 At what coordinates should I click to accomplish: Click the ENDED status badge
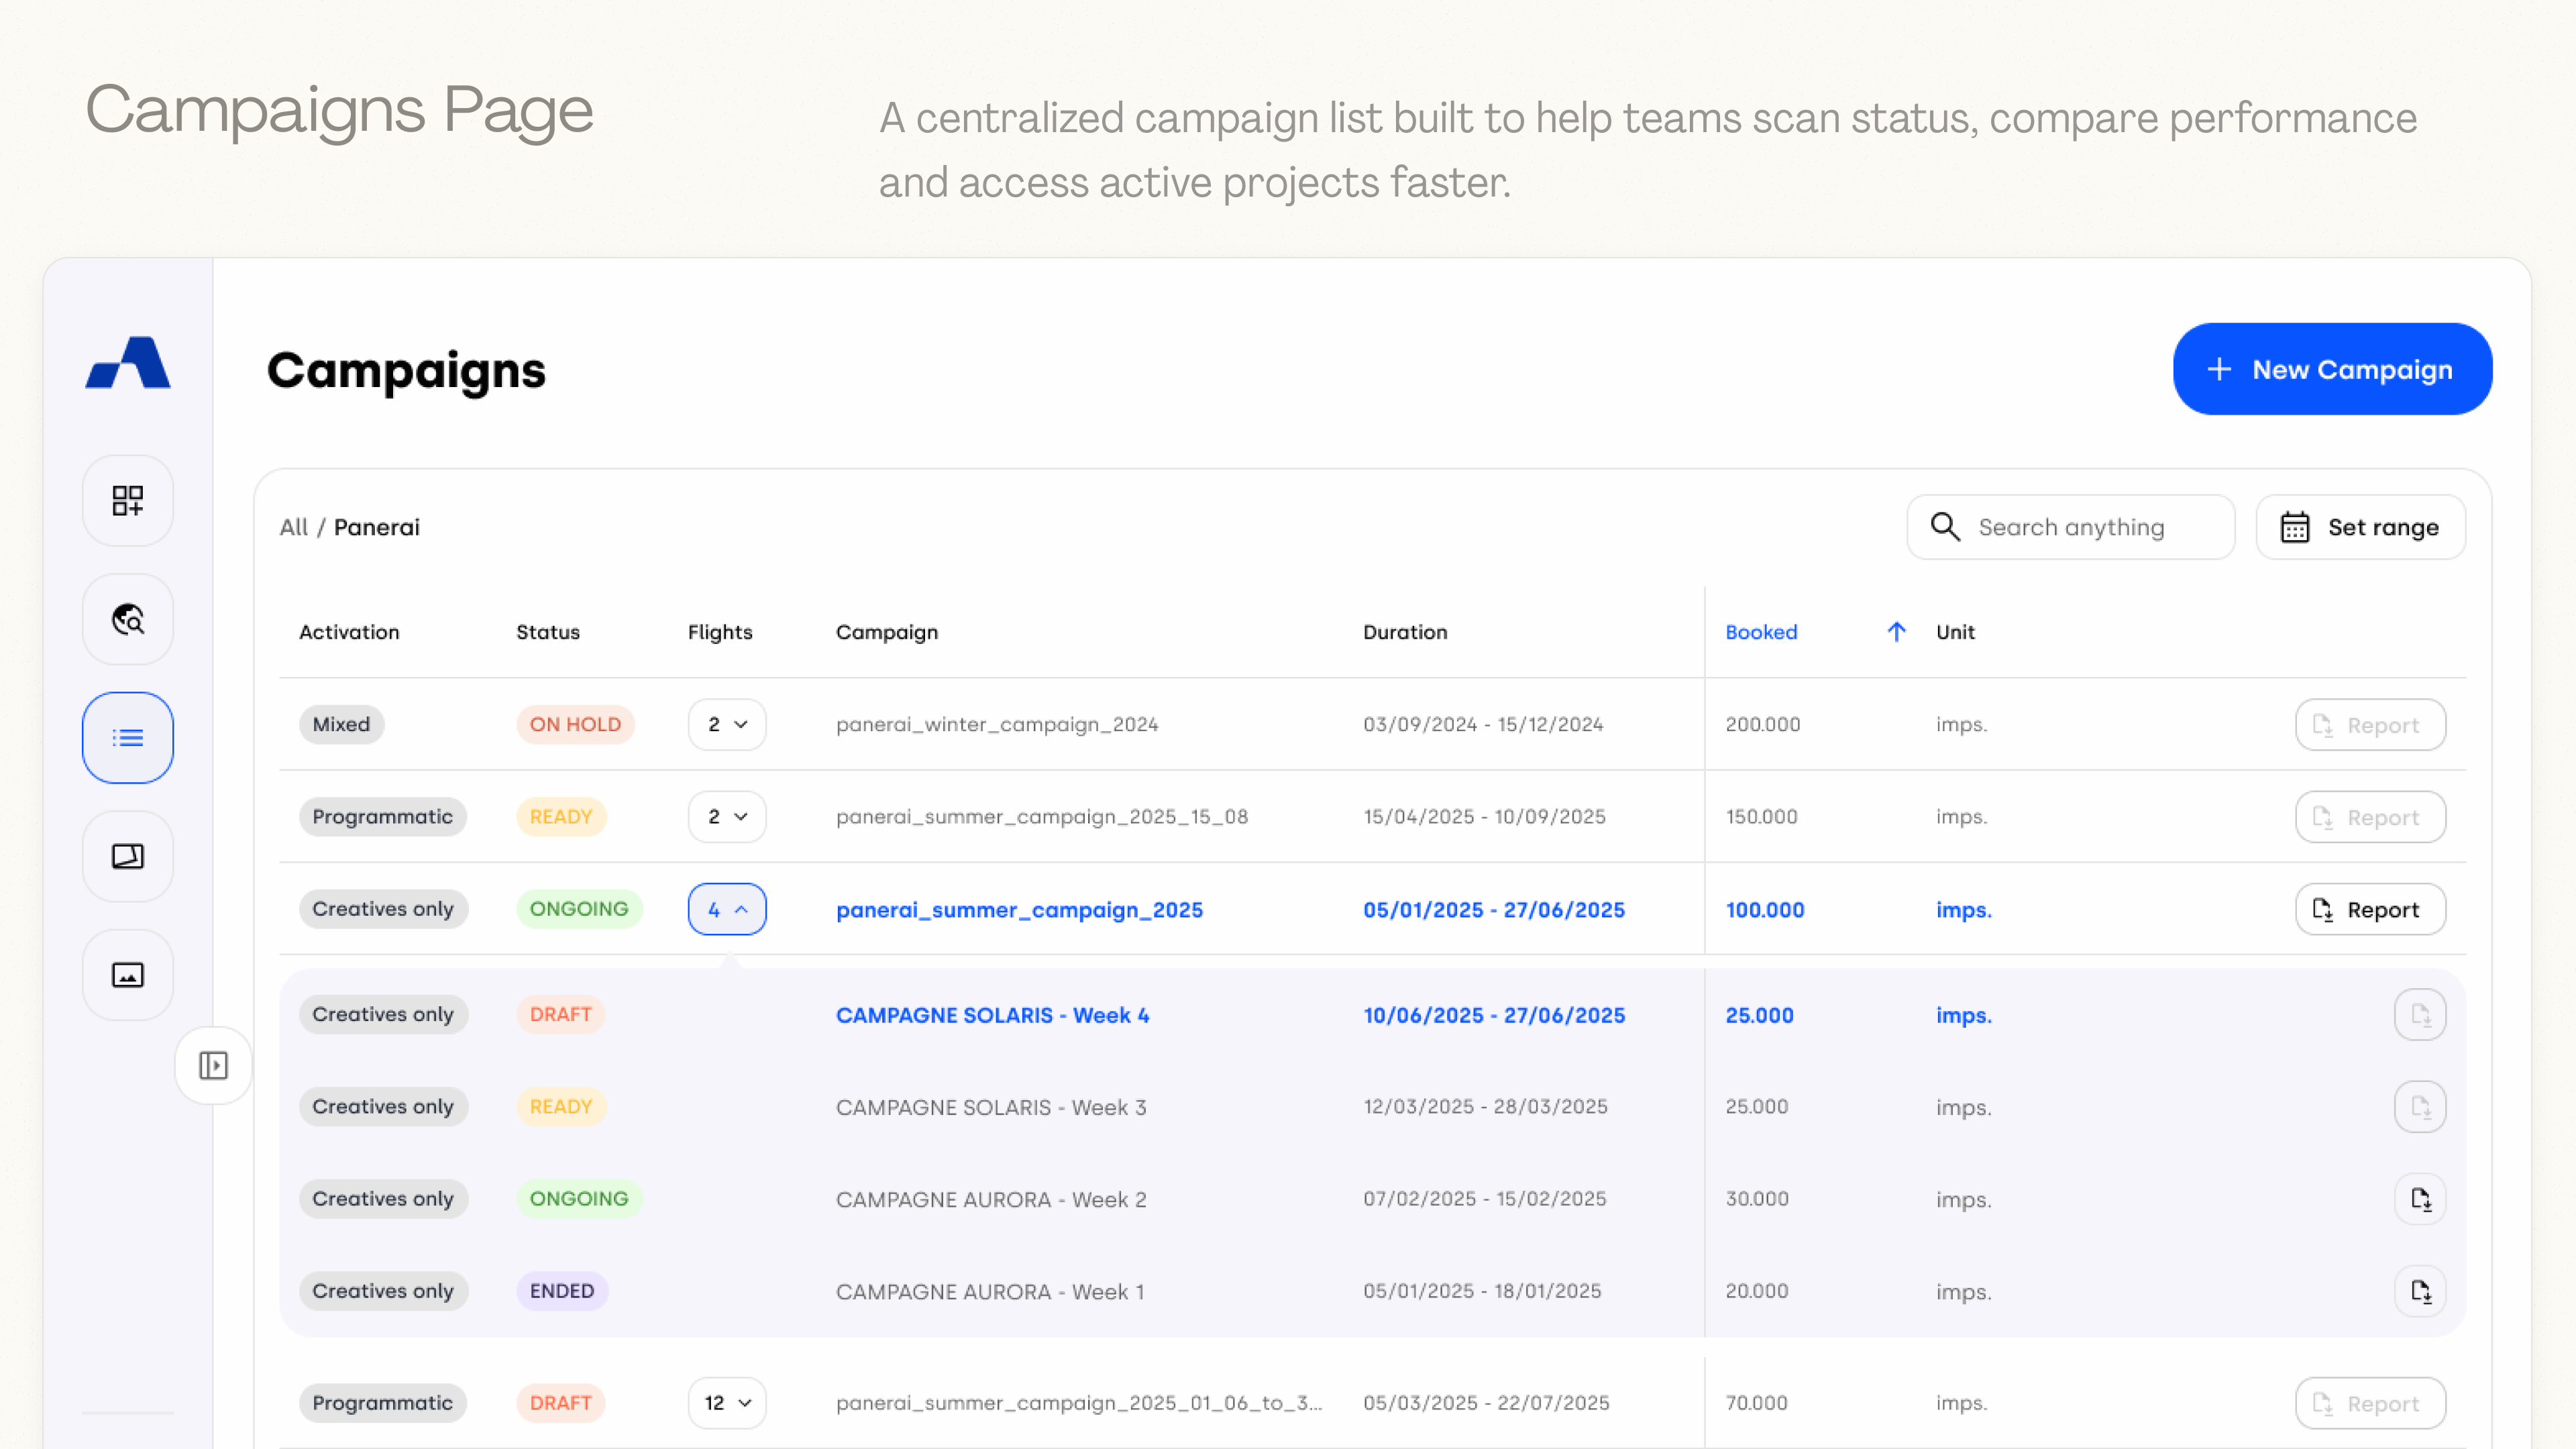coord(562,1291)
